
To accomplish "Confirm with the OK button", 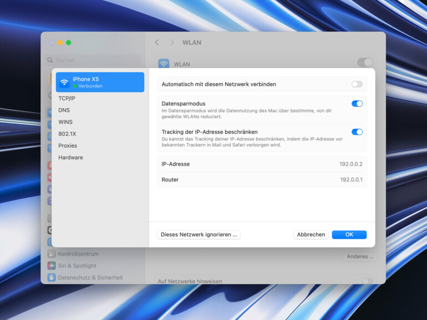I will pos(349,235).
